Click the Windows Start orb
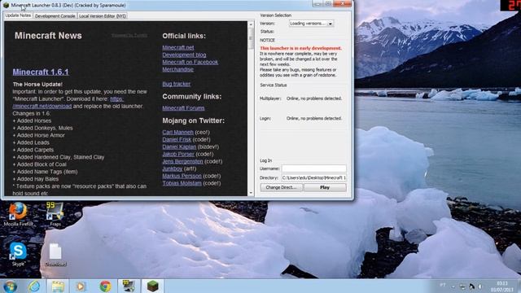 pos(10,286)
